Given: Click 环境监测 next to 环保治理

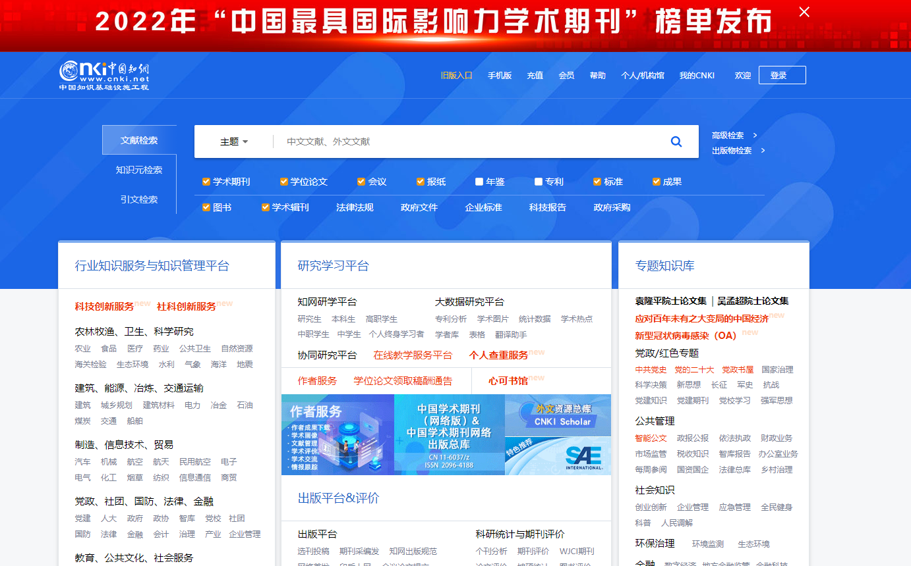Looking at the screenshot, I should point(707,544).
